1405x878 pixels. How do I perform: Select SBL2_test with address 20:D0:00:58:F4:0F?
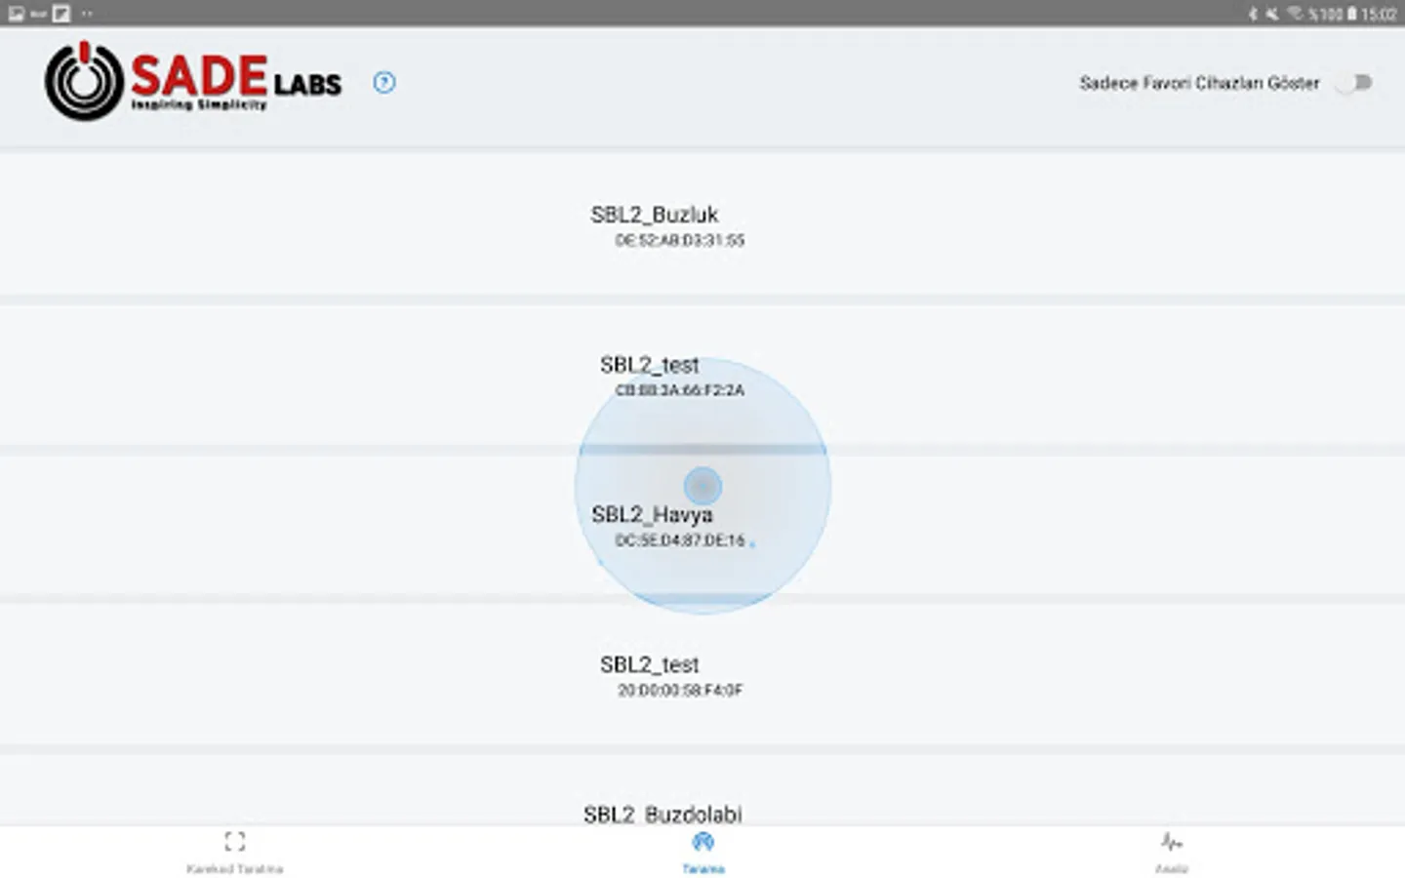point(650,665)
